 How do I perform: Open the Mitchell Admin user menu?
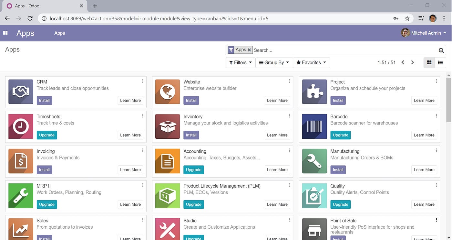click(x=424, y=33)
